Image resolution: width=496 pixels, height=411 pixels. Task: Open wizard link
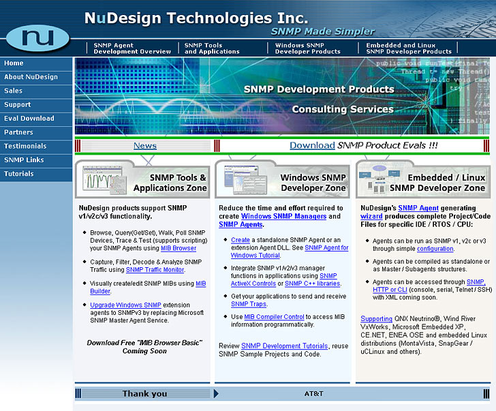pyautogui.click(x=371, y=217)
